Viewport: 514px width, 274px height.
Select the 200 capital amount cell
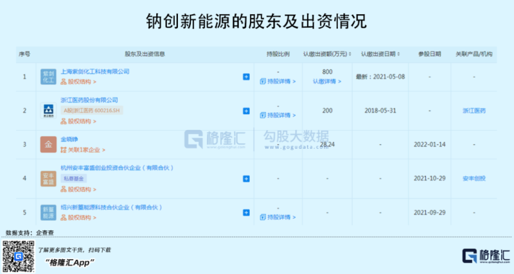327,110
